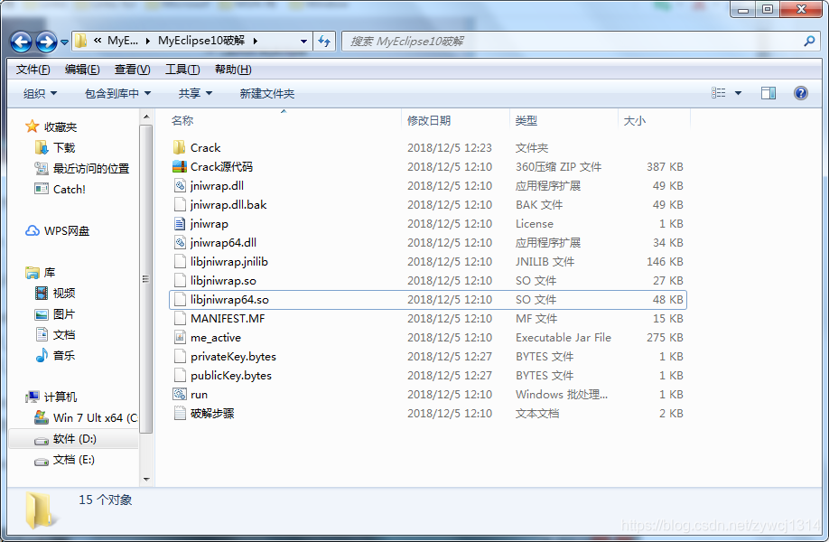
Task: Open the 文件(F) menu
Action: click(33, 70)
